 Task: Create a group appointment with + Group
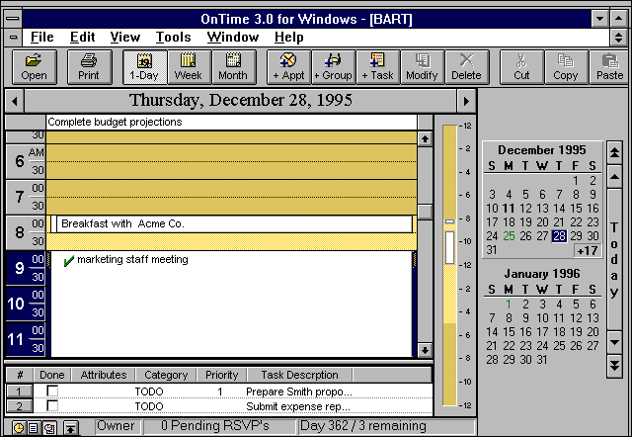[333, 66]
